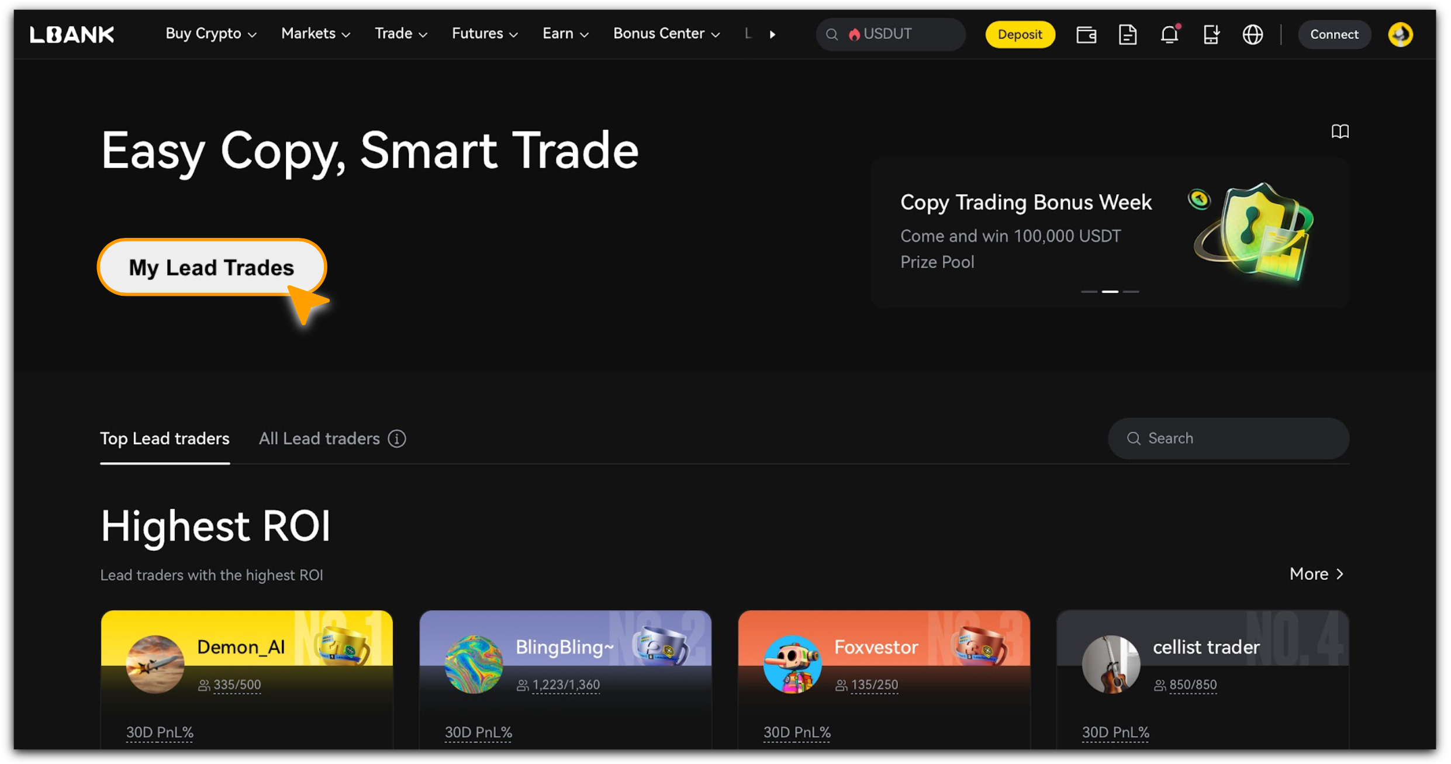
Task: Open Copy Trading Bonus Week banner
Action: [1110, 232]
